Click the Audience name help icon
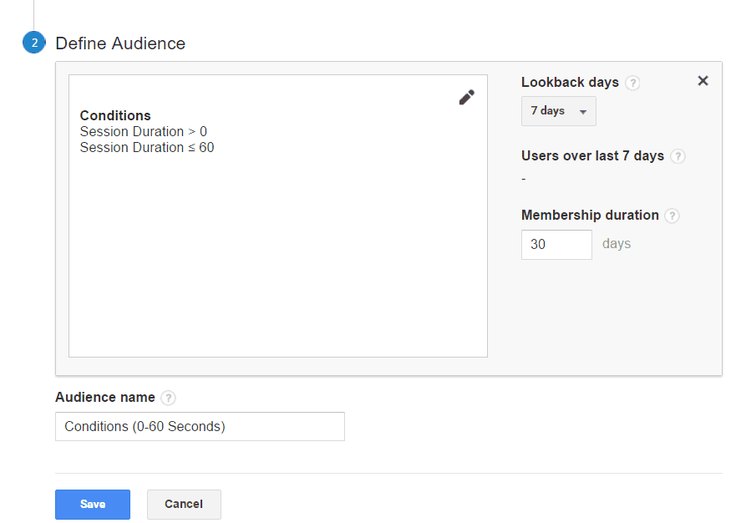Screen dimensions: 731x523 click(x=168, y=398)
